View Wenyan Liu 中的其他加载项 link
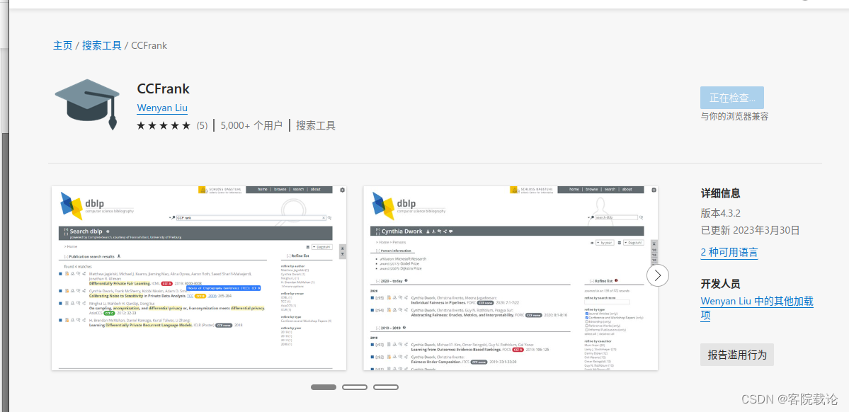This screenshot has height=412, width=849. pyautogui.click(x=757, y=309)
